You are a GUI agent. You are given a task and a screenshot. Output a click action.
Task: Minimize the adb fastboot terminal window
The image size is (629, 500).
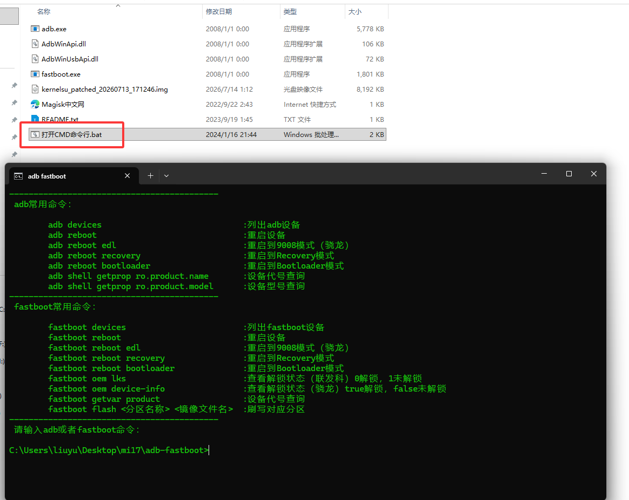[544, 174]
